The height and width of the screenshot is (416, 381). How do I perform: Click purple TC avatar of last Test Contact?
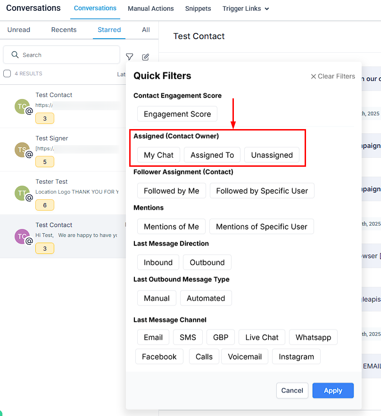point(22,237)
